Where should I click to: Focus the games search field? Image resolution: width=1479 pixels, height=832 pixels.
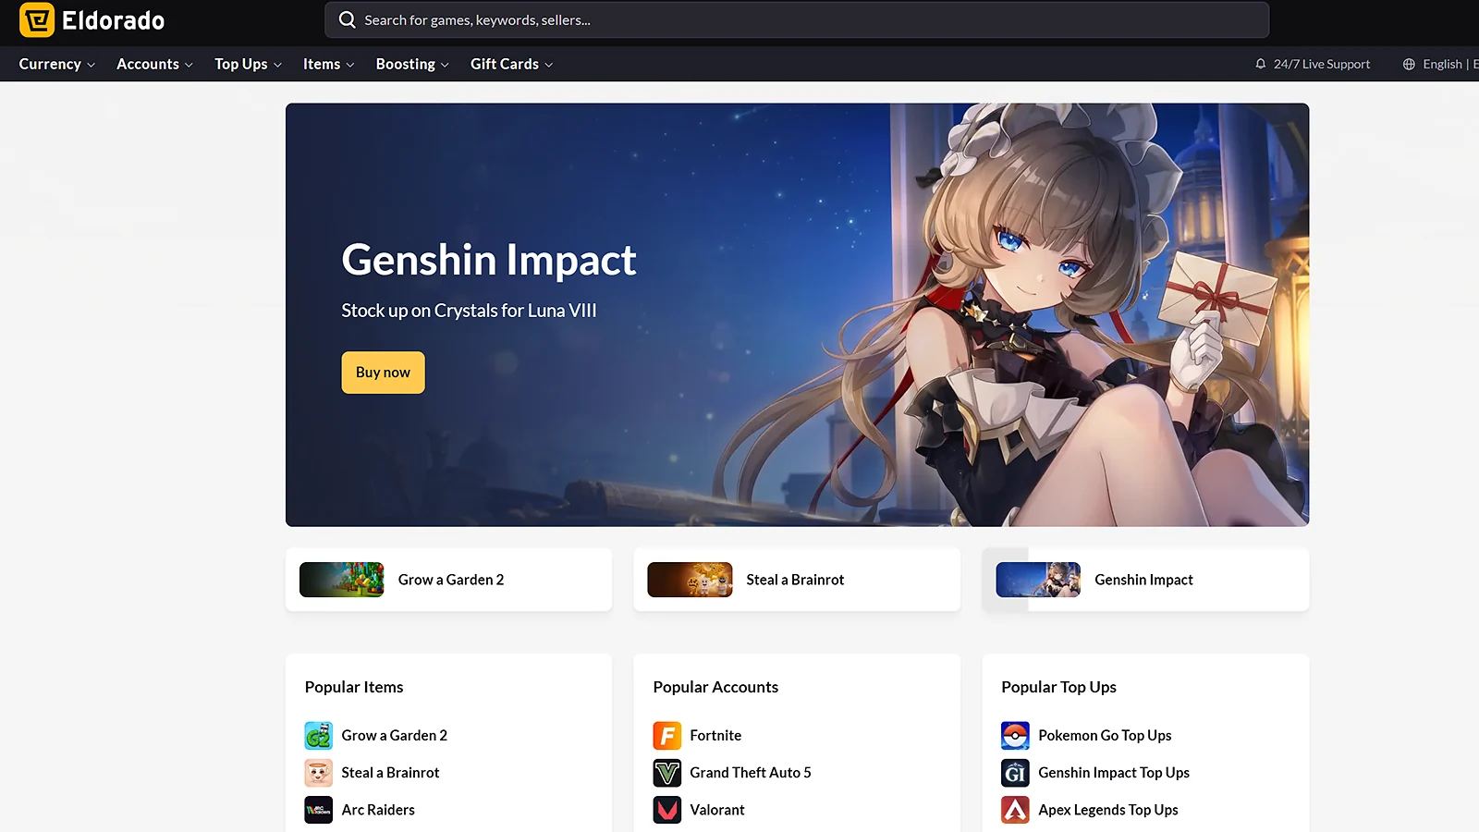coord(797,19)
